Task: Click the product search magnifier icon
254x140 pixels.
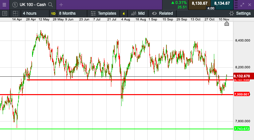Action: click(50, 5)
